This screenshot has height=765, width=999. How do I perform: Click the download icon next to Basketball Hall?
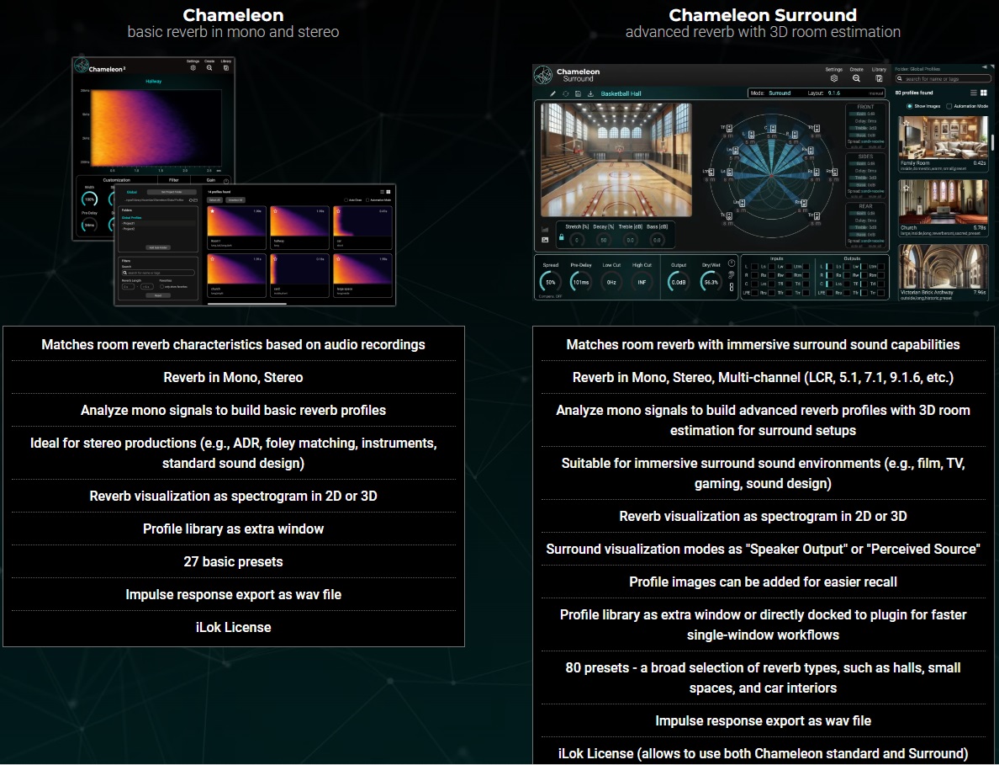tap(590, 93)
